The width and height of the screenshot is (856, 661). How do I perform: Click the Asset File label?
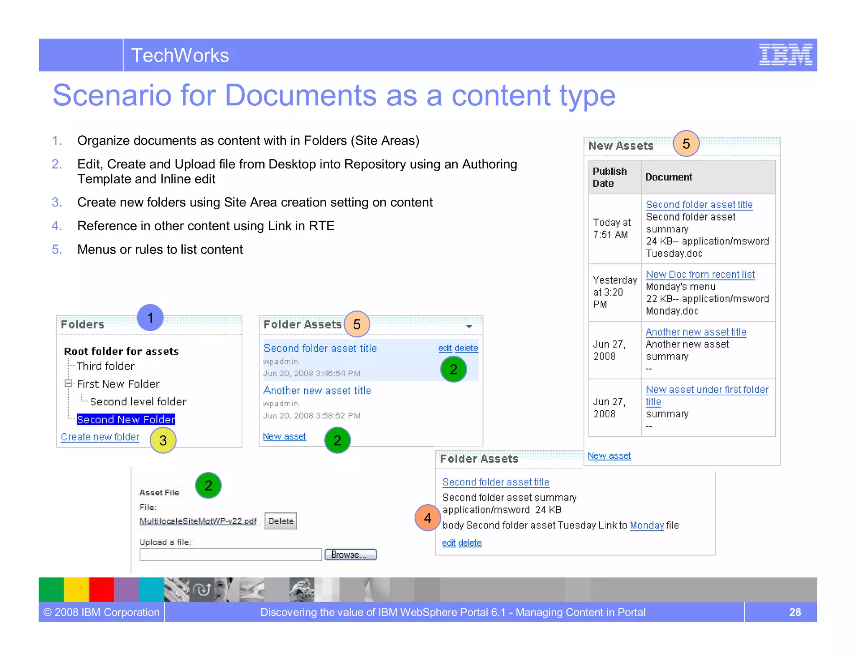[159, 493]
